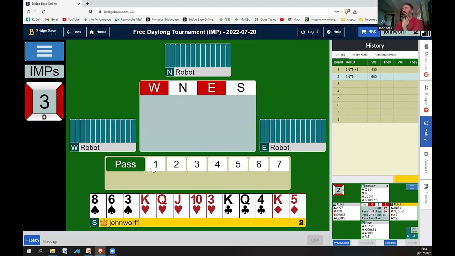455x256 pixels.
Task: Open the Odds Tables bookmark
Action: tap(265, 20)
